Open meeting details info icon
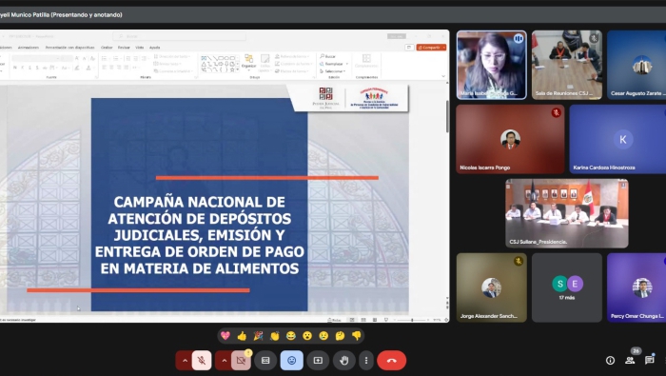 (x=611, y=360)
